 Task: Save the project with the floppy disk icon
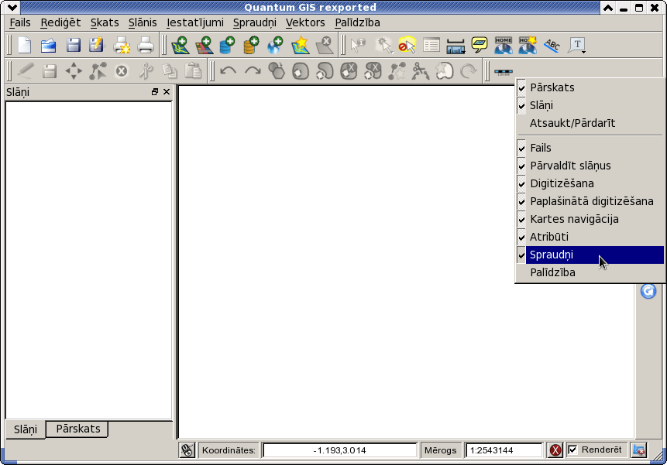[x=73, y=45]
